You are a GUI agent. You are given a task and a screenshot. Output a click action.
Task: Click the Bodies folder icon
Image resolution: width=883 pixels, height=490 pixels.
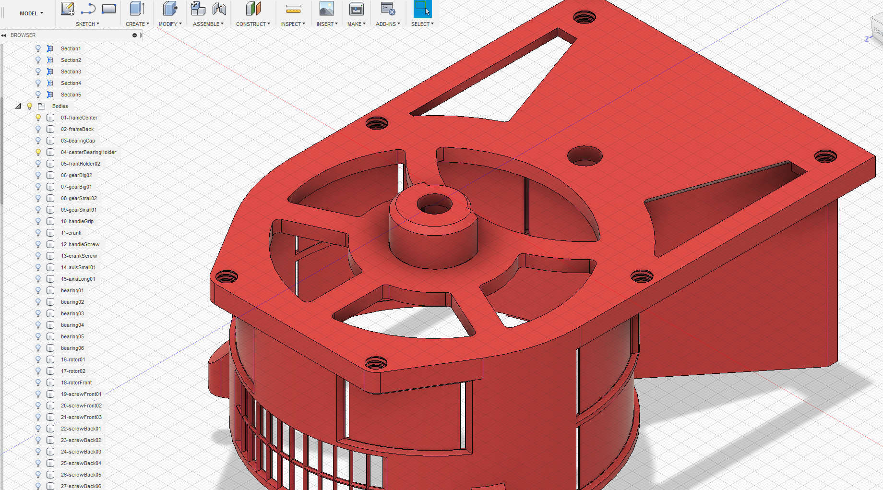(42, 106)
